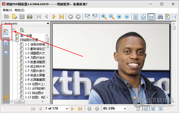Image resolution: width=179 pixels, height=113 pixels.
Task: Enable continuous page layout in bottom bar
Action: [146, 109]
